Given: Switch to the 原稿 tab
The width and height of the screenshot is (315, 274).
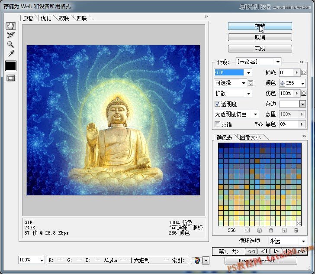Looking at the screenshot, I should click(28, 18).
